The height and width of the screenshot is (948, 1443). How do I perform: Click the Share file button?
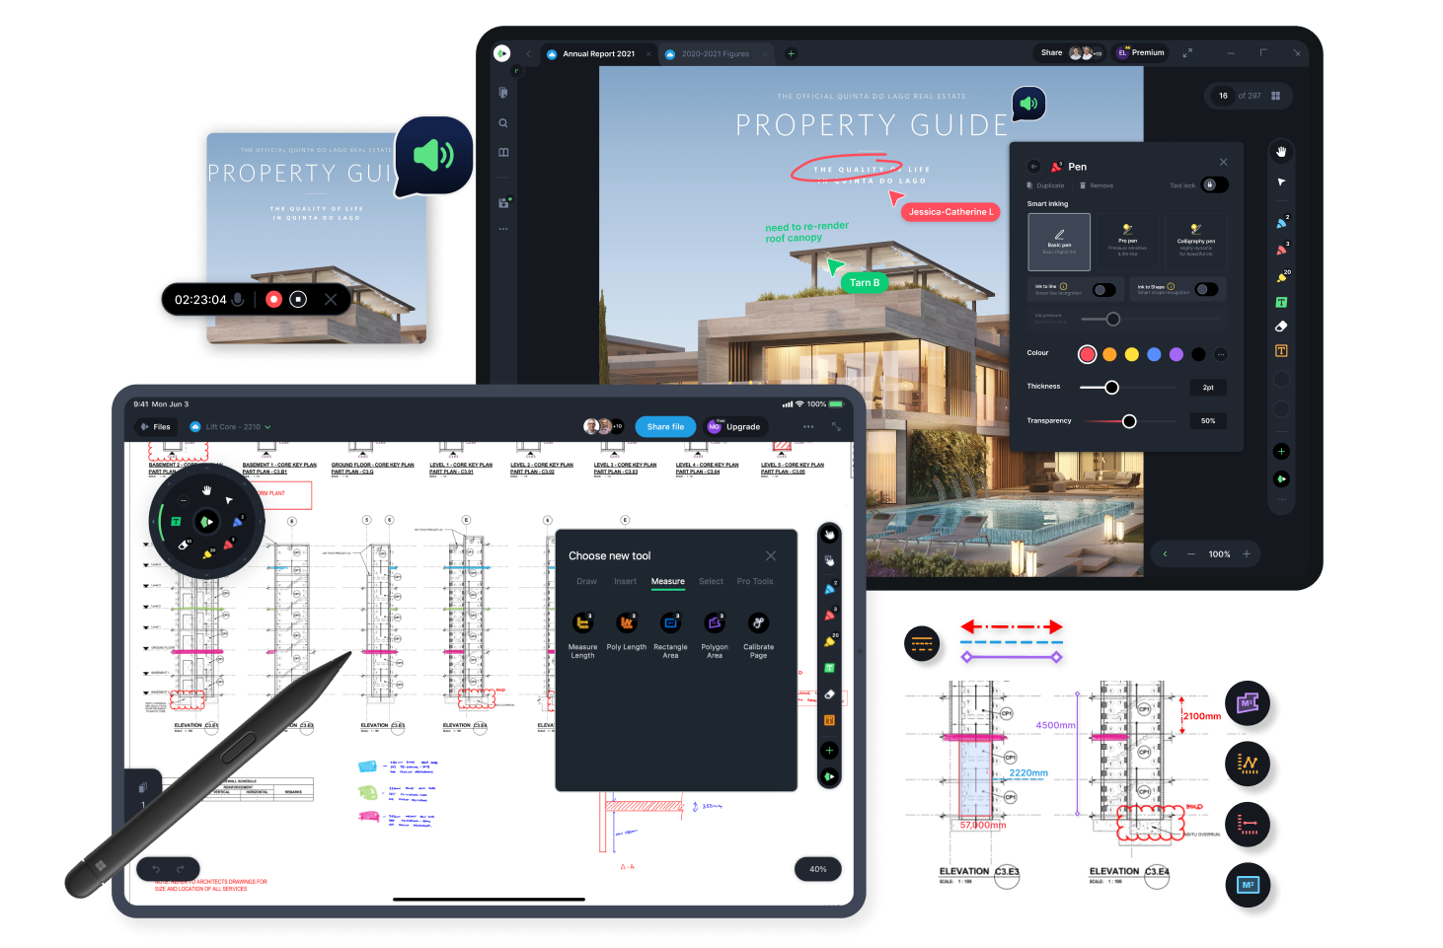[665, 427]
